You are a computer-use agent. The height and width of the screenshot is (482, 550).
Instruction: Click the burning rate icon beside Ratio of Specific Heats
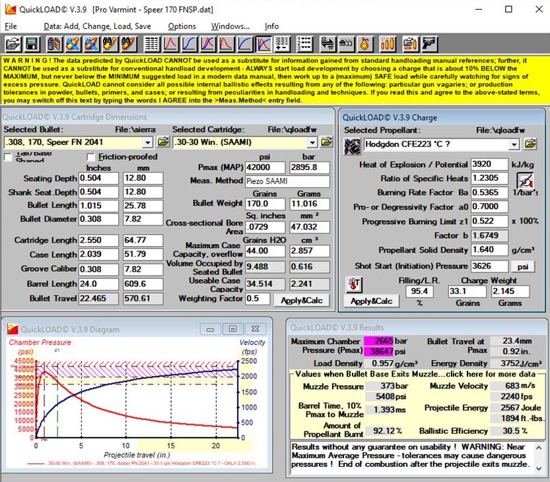point(526,180)
